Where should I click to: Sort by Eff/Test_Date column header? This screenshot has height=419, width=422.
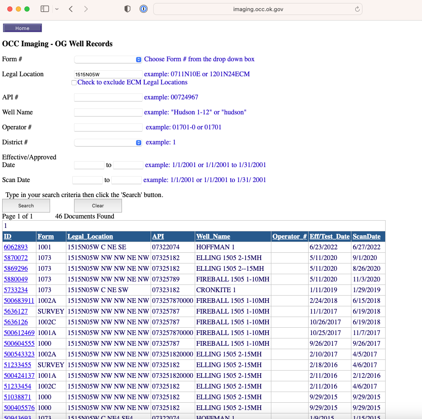[x=330, y=236]
